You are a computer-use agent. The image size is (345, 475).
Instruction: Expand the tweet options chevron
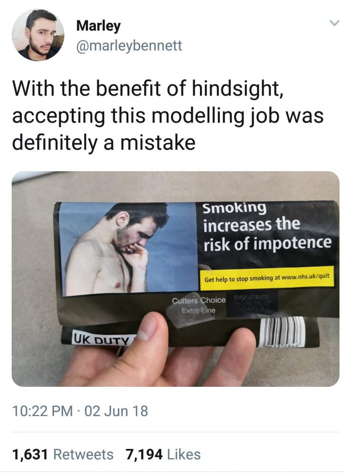(x=334, y=23)
